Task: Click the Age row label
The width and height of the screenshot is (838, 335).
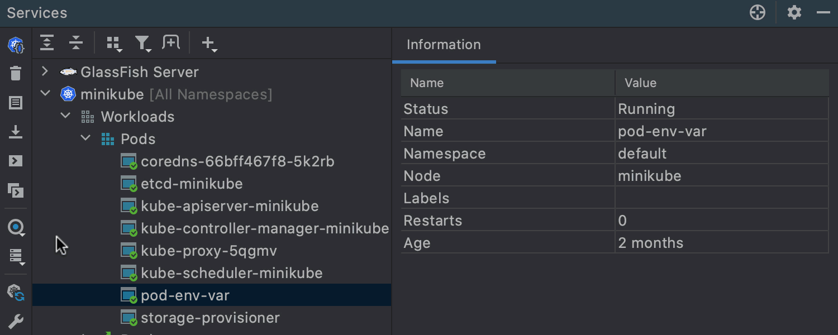Action: [x=417, y=243]
